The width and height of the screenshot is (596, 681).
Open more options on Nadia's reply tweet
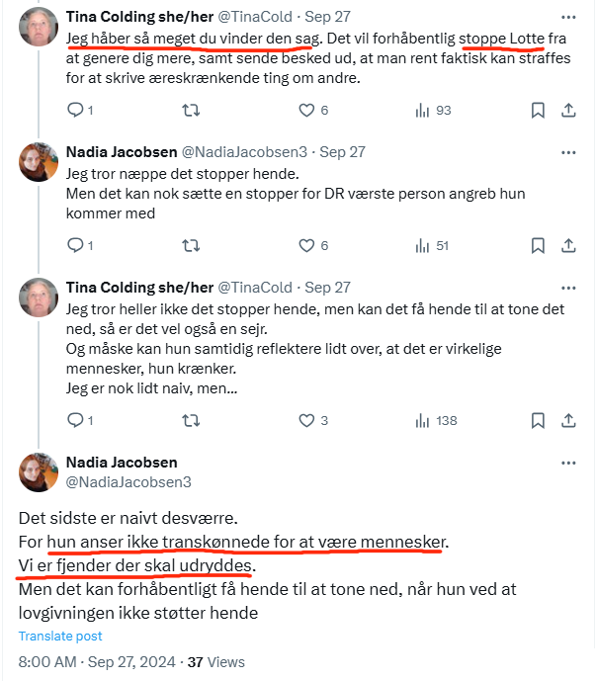click(x=567, y=152)
